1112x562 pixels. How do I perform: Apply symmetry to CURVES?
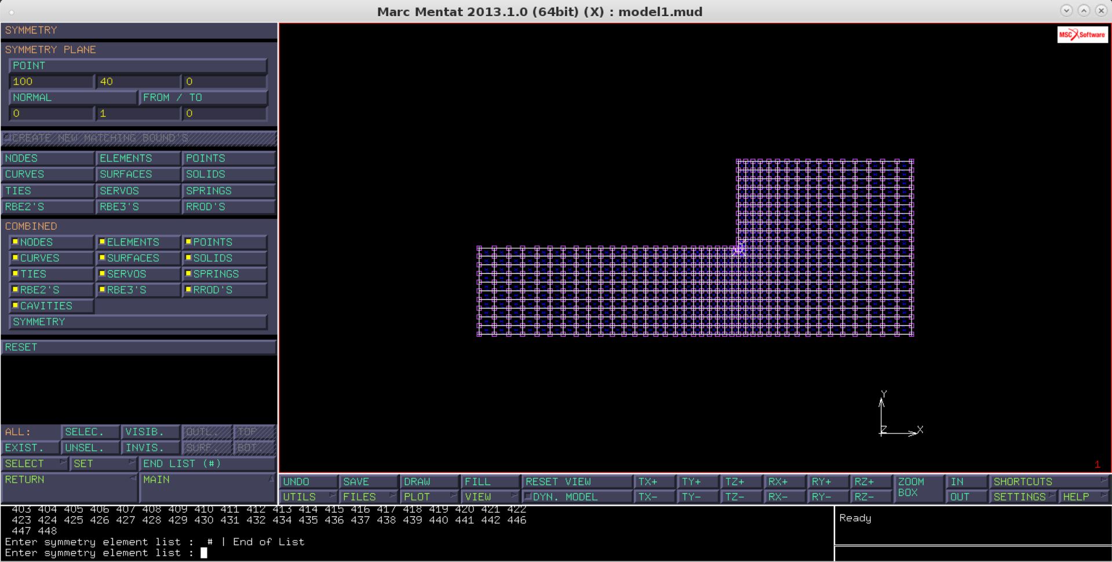pos(48,174)
